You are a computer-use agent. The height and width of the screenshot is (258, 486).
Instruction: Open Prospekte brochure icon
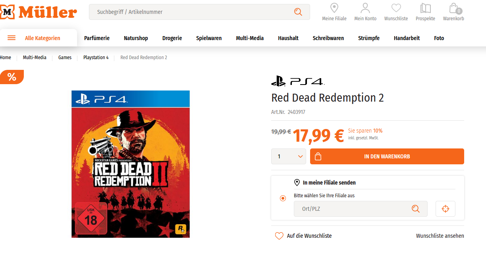pyautogui.click(x=425, y=8)
